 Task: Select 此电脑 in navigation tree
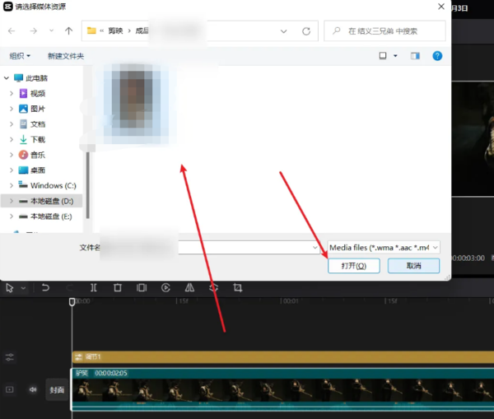[36, 78]
